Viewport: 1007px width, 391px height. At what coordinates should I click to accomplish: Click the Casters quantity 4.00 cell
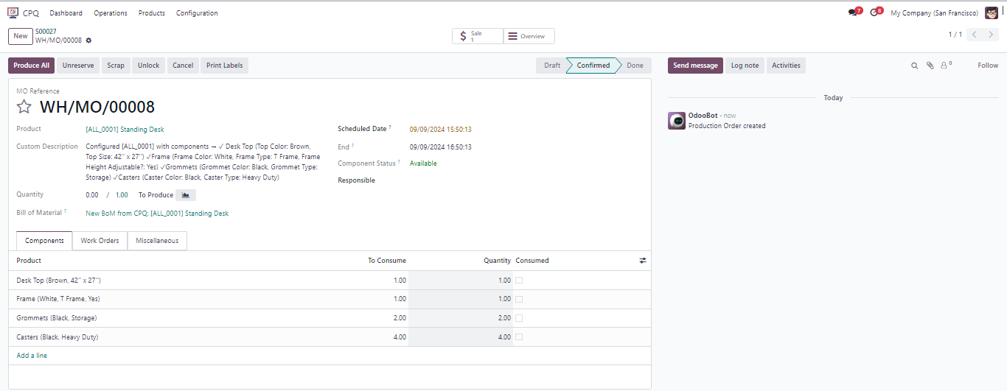click(x=461, y=337)
